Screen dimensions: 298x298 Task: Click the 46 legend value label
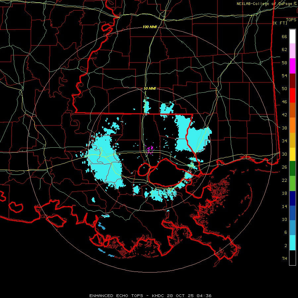pyautogui.click(x=284, y=102)
